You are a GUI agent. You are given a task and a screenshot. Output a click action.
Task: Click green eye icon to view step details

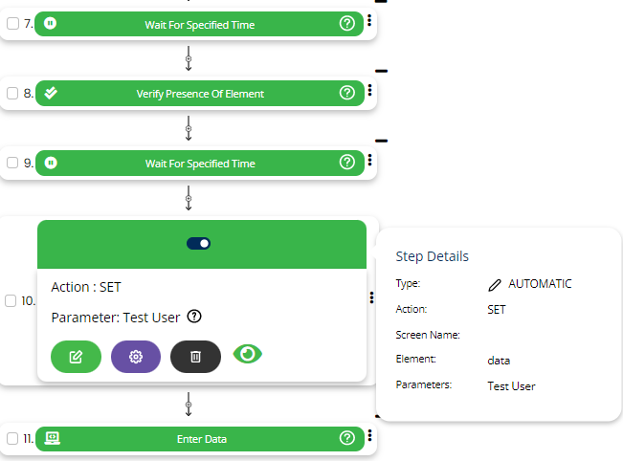[248, 354]
